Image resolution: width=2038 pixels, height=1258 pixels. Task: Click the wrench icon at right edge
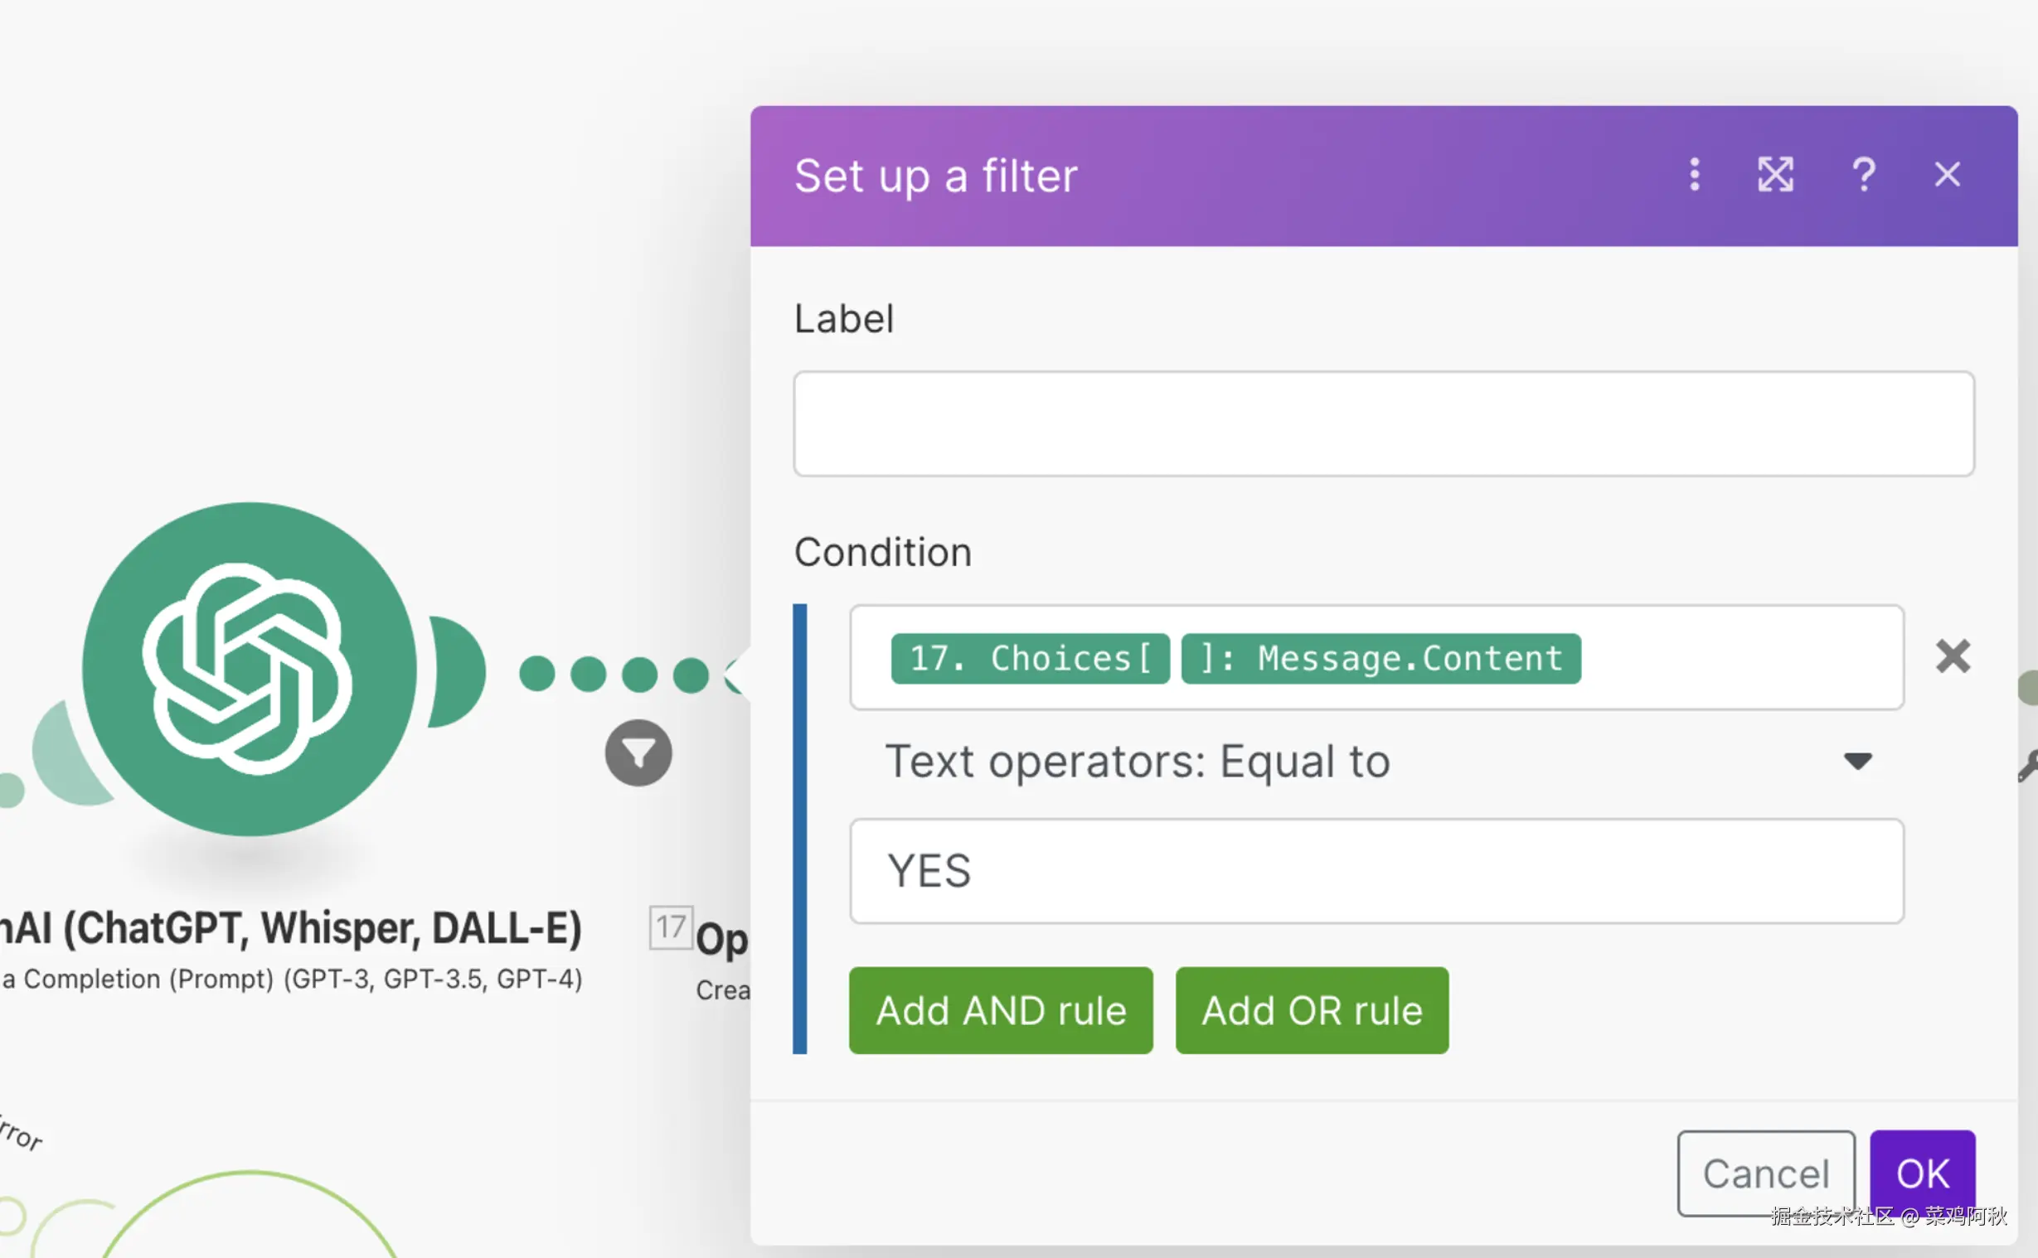point(2028,766)
